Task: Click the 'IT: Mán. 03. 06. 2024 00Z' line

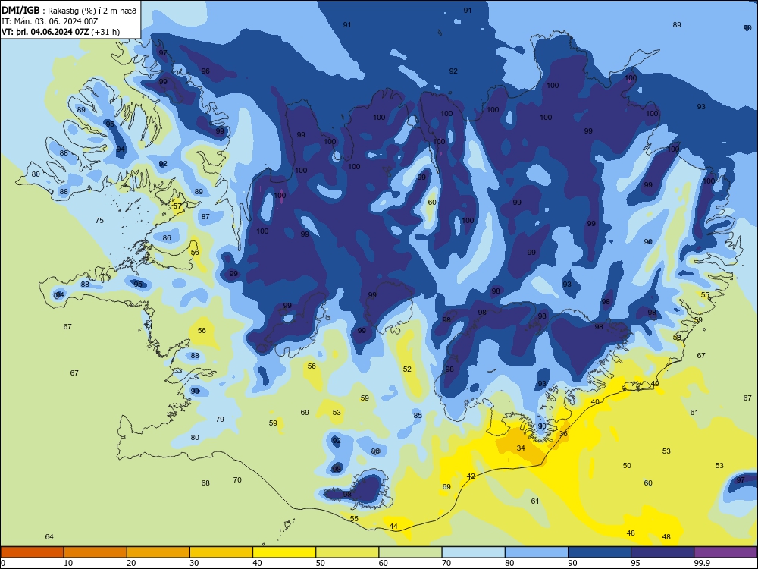Action: tap(50, 21)
